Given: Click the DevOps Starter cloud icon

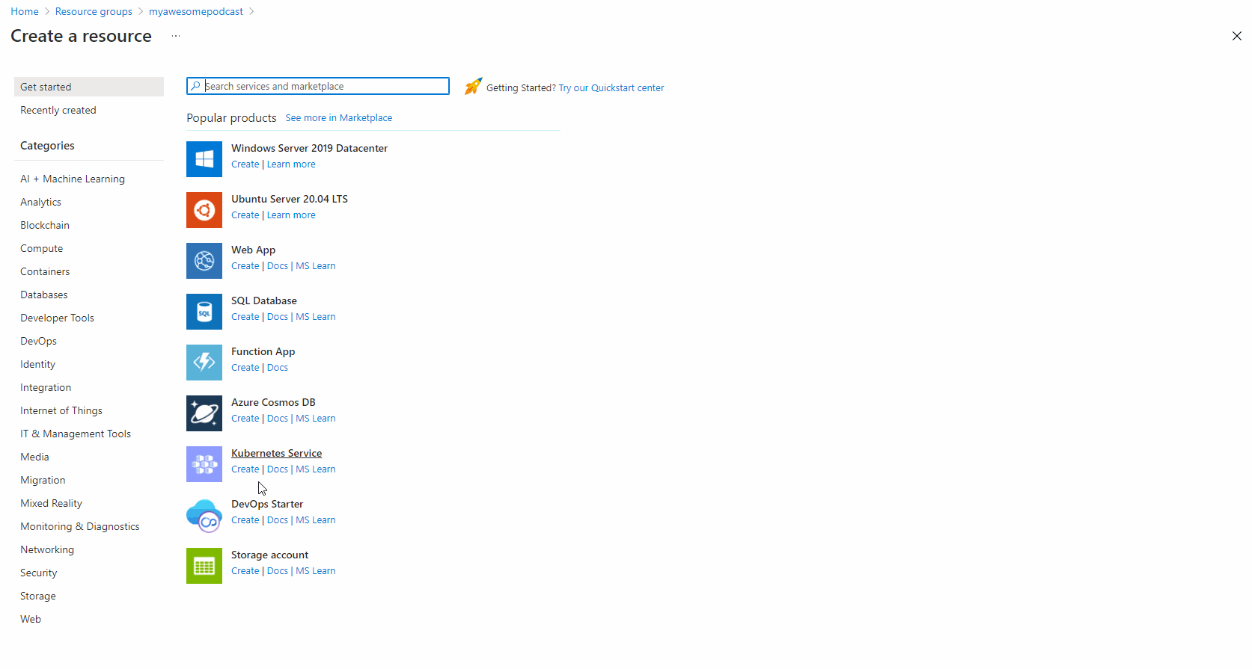Looking at the screenshot, I should 204,515.
